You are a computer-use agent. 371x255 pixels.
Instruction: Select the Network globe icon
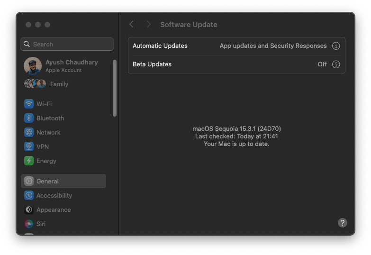pos(29,132)
